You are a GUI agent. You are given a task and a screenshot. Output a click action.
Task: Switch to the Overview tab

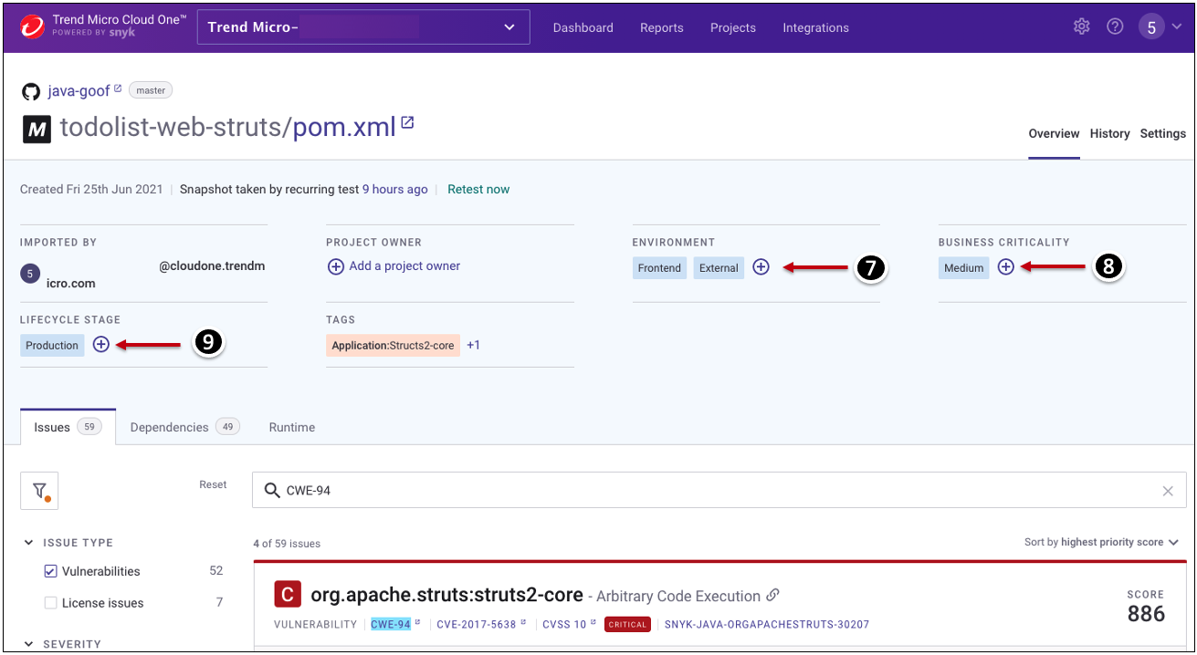[x=1054, y=133]
